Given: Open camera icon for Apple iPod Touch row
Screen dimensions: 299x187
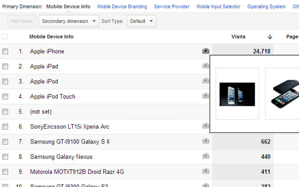Looking at the screenshot, I should pyautogui.click(x=206, y=96).
